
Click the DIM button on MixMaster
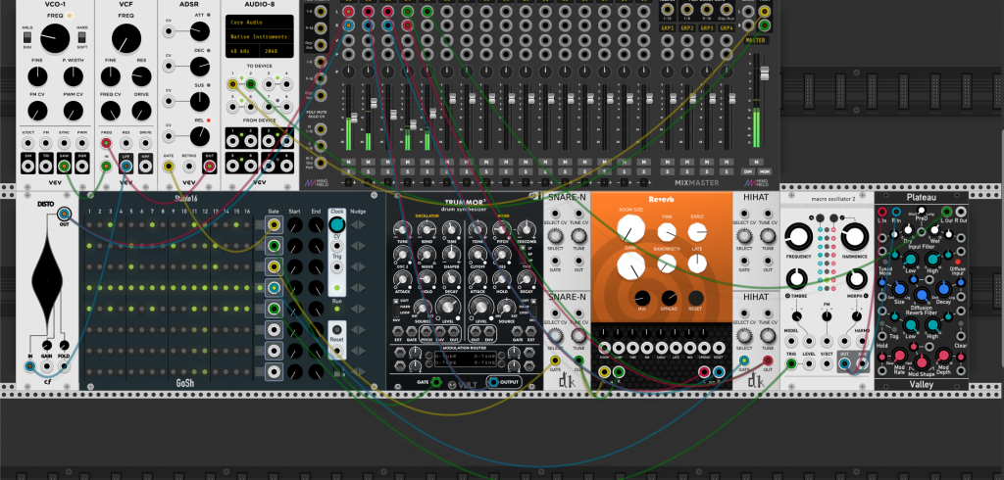(x=746, y=171)
